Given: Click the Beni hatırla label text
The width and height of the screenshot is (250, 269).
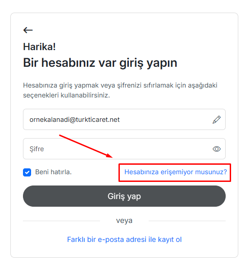Looking at the screenshot, I should tap(54, 172).
